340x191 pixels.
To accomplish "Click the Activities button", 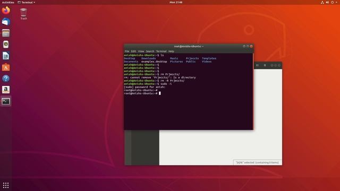I will click(x=8, y=2).
